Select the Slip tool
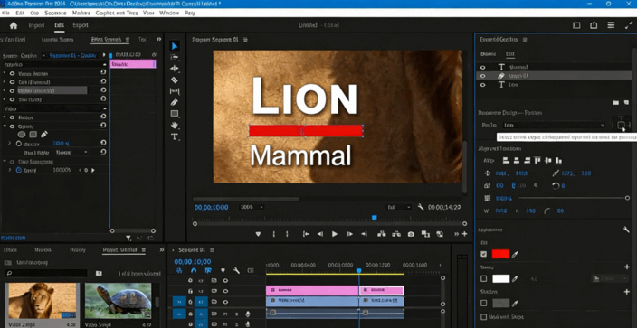637x328 pixels. tap(175, 91)
